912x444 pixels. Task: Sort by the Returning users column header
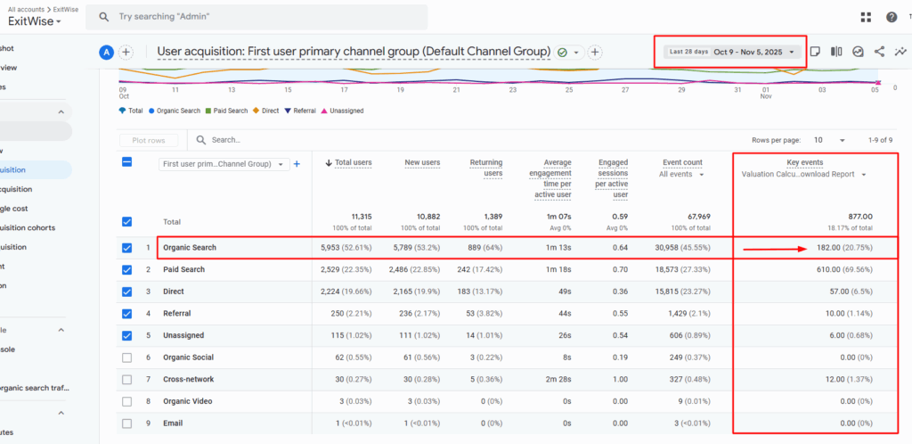point(486,168)
